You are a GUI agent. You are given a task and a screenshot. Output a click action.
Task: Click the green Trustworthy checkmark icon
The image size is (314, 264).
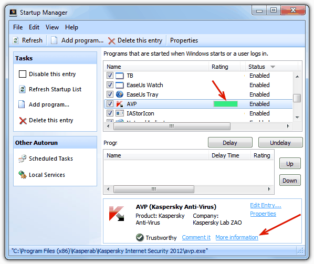(x=140, y=238)
